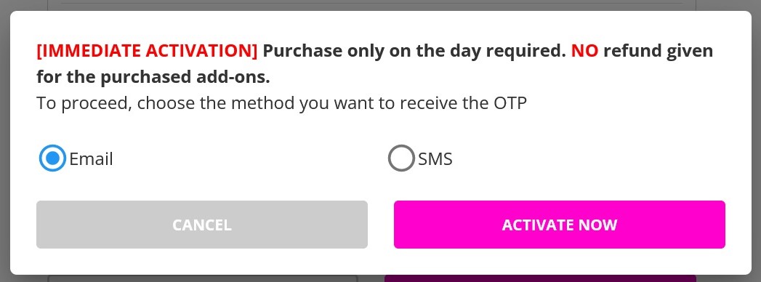This screenshot has height=282, width=761.
Task: Click the SMS option label text
Action: click(435, 158)
